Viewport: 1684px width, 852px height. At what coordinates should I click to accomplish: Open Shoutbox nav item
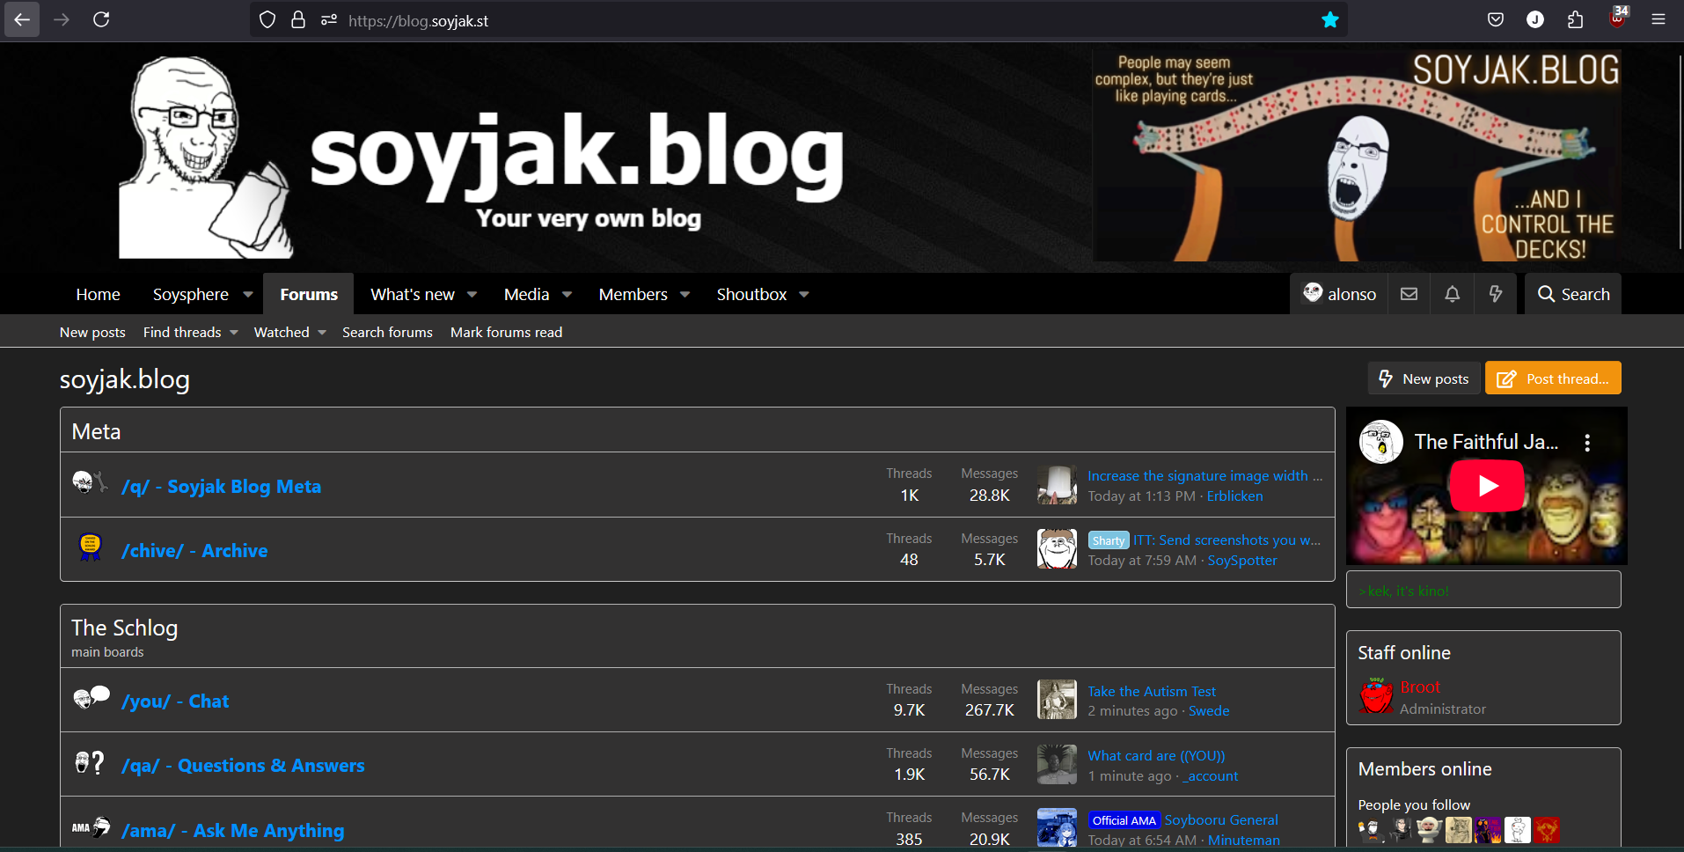click(x=751, y=294)
